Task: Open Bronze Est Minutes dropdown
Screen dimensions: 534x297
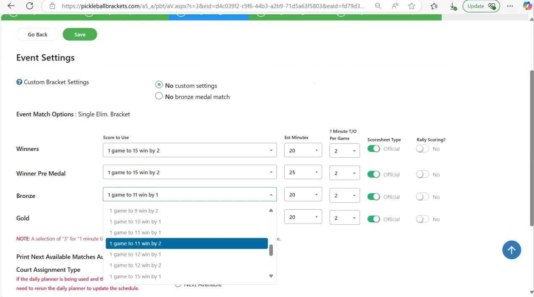Action: (x=303, y=195)
